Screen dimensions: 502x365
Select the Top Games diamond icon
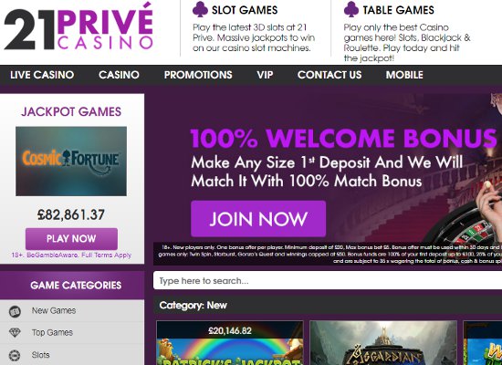(x=15, y=333)
